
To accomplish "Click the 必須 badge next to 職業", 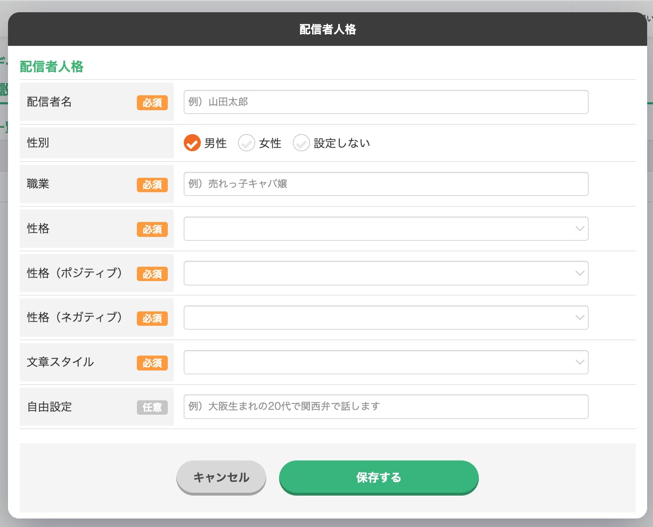I will click(152, 185).
